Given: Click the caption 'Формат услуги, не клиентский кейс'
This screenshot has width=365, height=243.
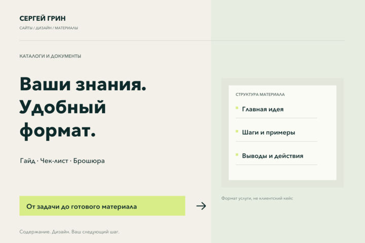Looking at the screenshot, I should click(x=257, y=198).
